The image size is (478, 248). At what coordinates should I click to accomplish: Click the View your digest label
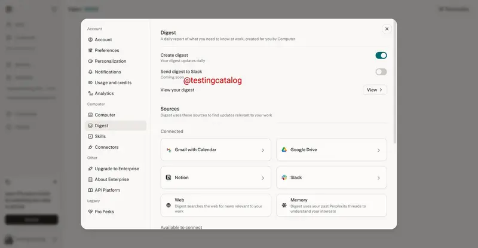177,90
